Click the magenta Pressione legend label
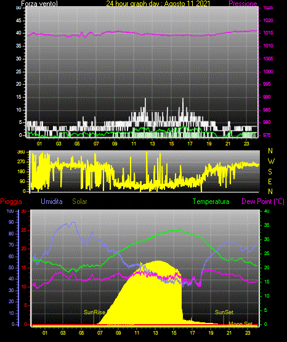 (x=243, y=4)
